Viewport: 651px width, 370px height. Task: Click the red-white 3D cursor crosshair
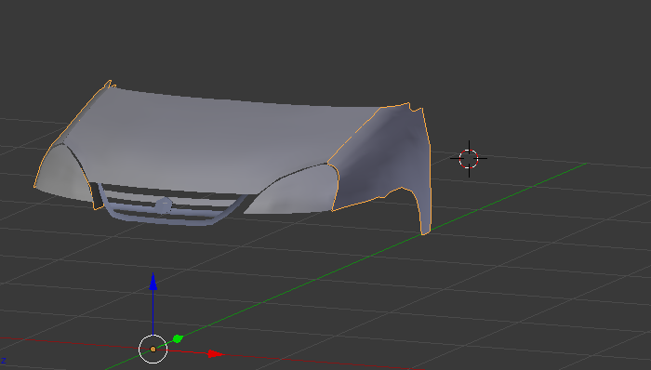point(469,158)
